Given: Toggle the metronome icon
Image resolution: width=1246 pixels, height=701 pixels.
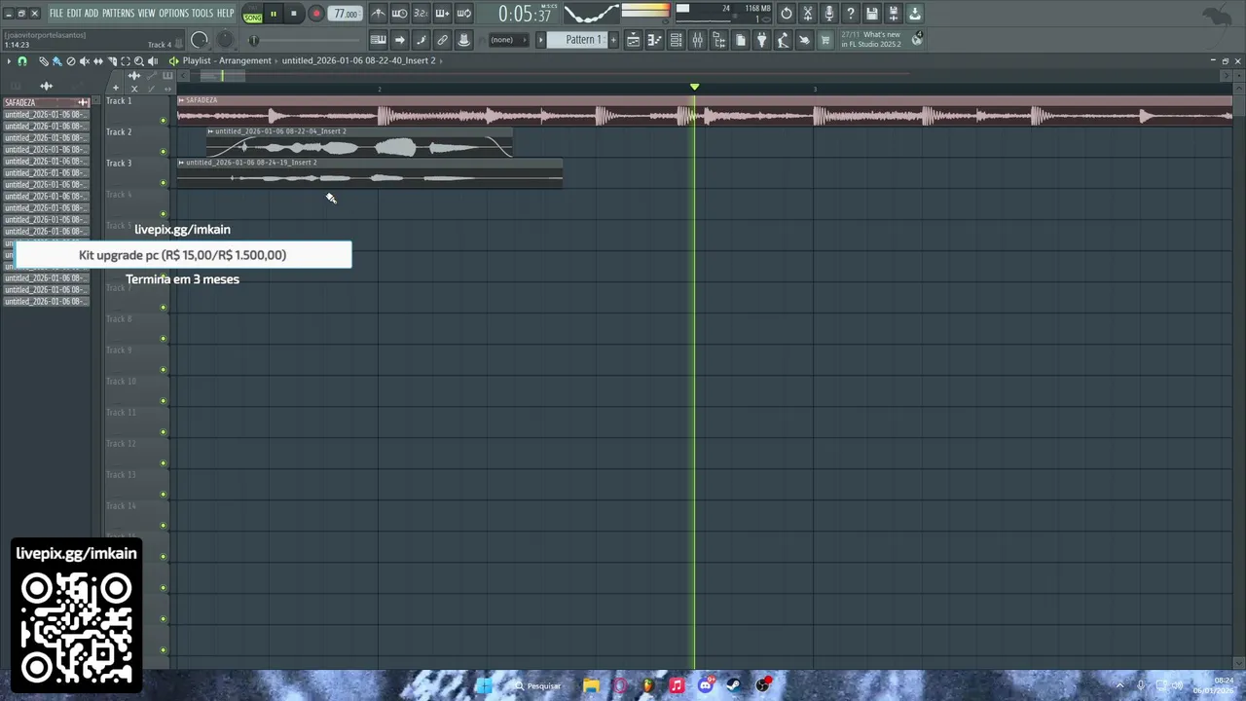Looking at the screenshot, I should pyautogui.click(x=378, y=14).
